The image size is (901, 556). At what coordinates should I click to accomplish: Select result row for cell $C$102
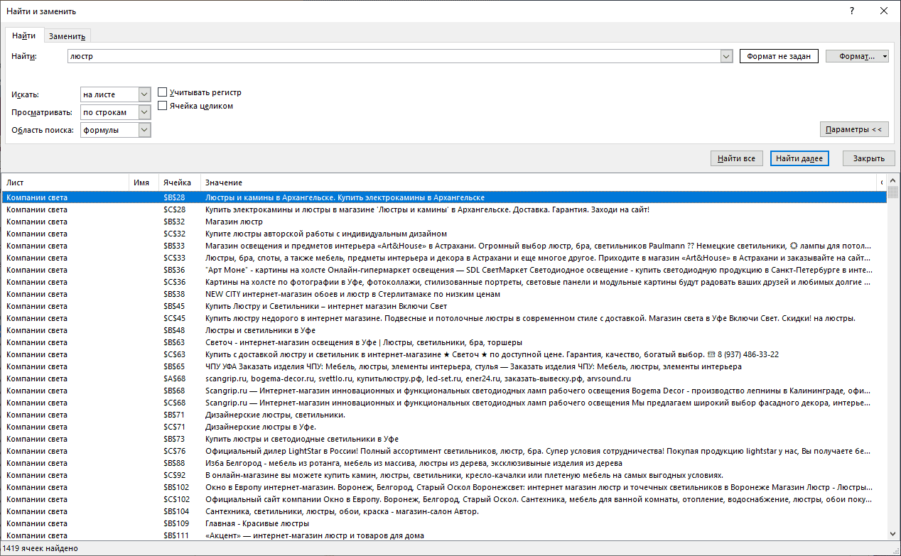point(444,499)
